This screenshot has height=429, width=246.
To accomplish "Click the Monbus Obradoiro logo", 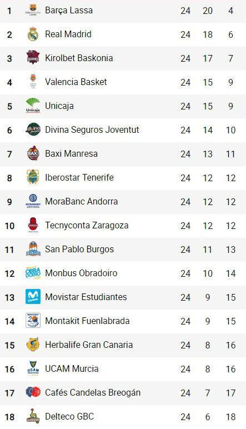I will 33,273.
